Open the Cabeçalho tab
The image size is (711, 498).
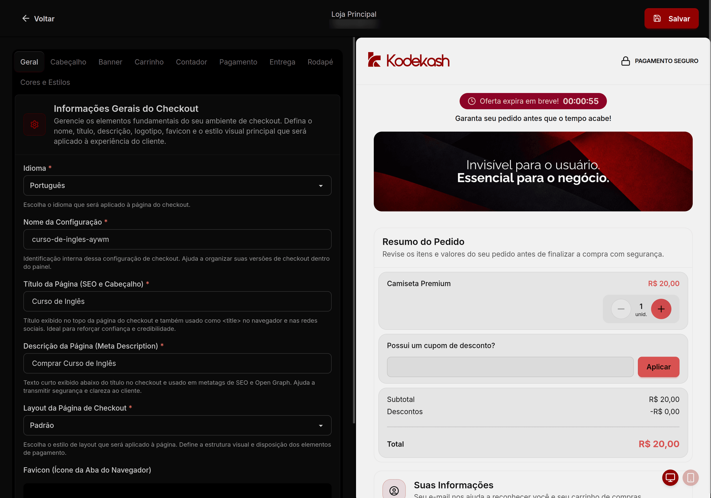[68, 62]
